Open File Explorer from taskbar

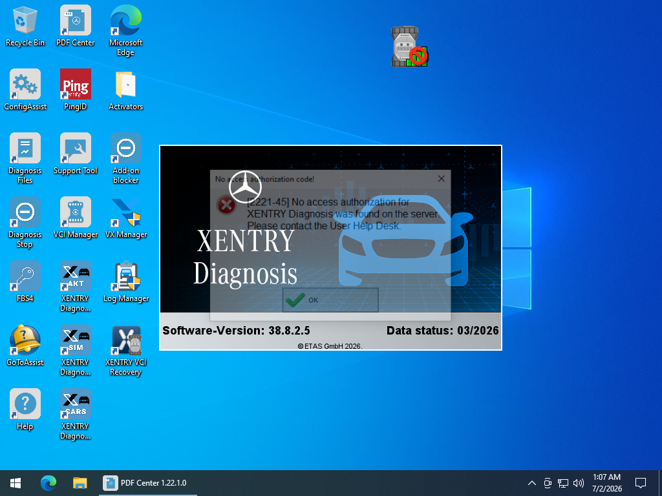[x=80, y=483]
